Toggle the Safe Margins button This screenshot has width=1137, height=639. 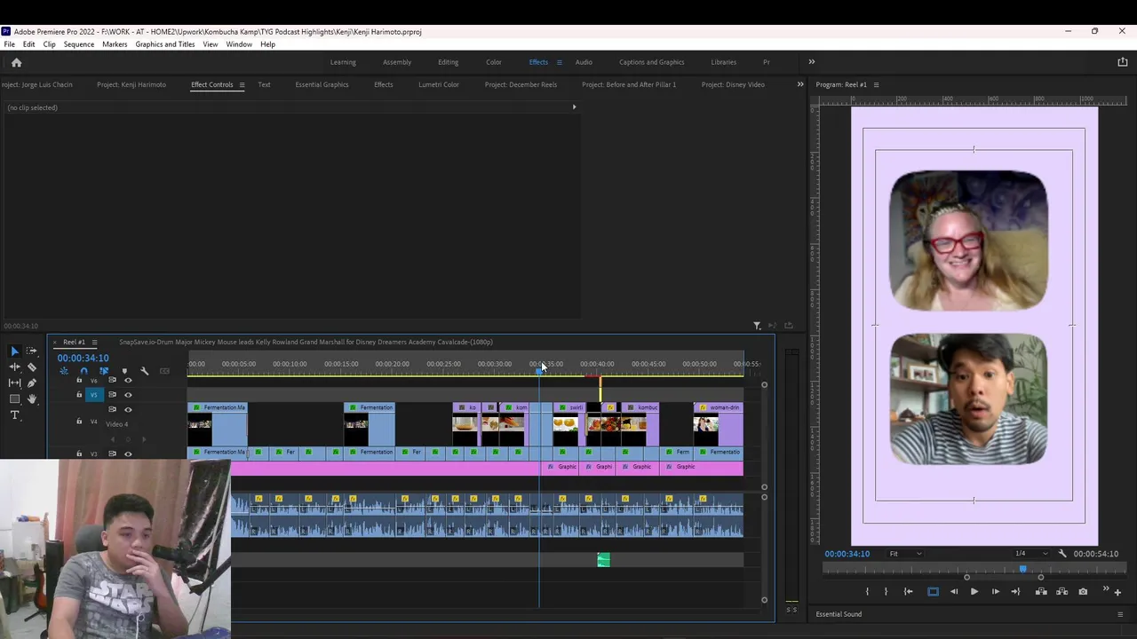[x=933, y=591]
